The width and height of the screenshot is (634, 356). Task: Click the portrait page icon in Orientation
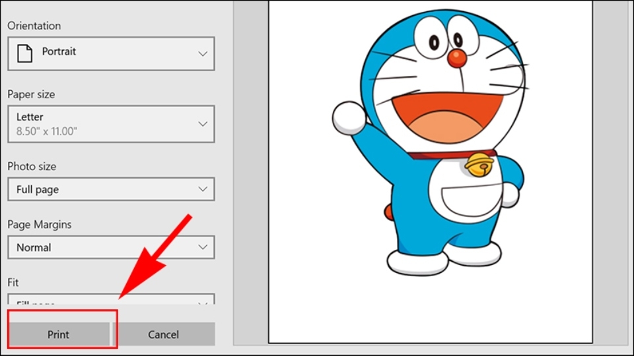click(24, 53)
